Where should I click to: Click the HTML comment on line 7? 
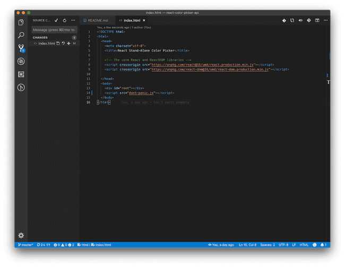tap(148, 60)
